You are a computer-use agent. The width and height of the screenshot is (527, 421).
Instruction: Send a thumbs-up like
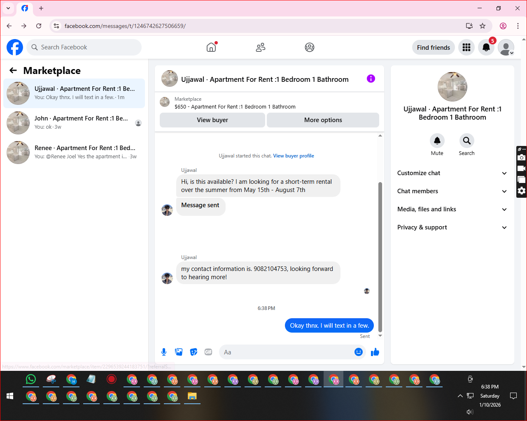(375, 352)
